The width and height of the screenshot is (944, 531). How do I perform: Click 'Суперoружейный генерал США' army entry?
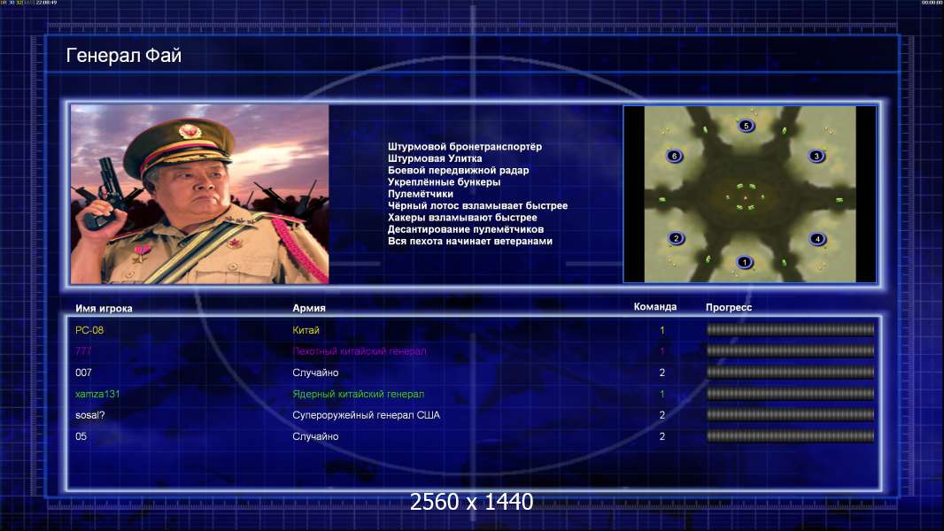(x=366, y=415)
